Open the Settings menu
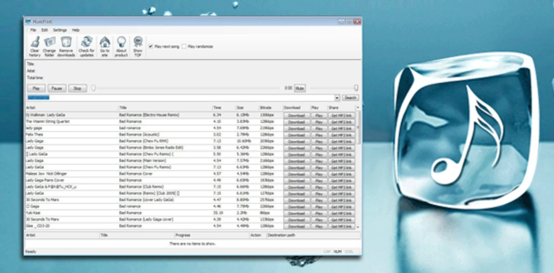The image size is (554, 273). tap(60, 30)
